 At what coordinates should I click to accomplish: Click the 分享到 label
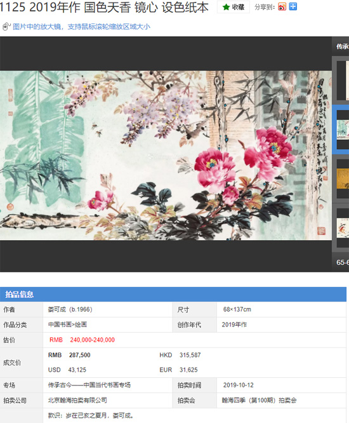pyautogui.click(x=265, y=7)
